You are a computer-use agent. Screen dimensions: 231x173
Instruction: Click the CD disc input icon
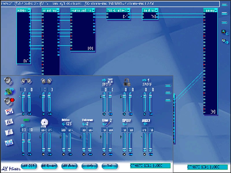(44, 122)
